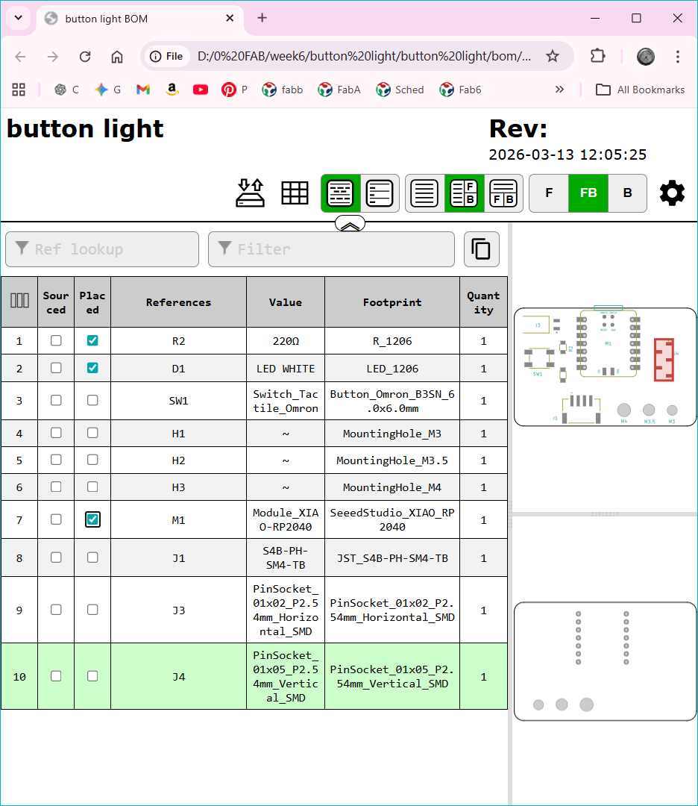Select the detailed BOM grouping layout icon
Viewport: 698px width, 806px height.
341,193
